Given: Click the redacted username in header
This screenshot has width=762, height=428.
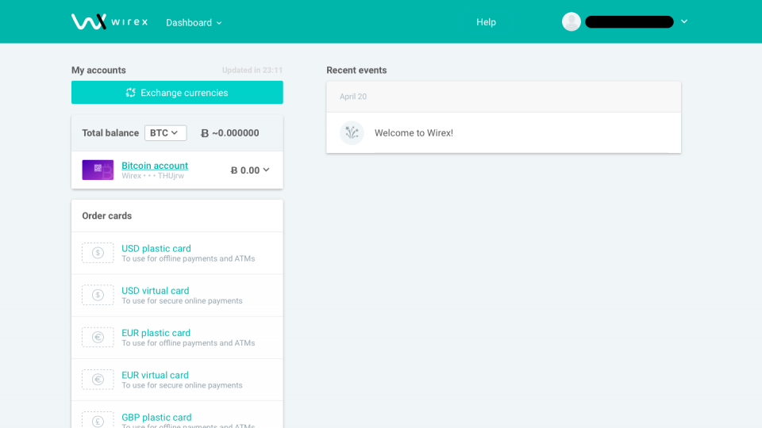Looking at the screenshot, I should pos(629,22).
